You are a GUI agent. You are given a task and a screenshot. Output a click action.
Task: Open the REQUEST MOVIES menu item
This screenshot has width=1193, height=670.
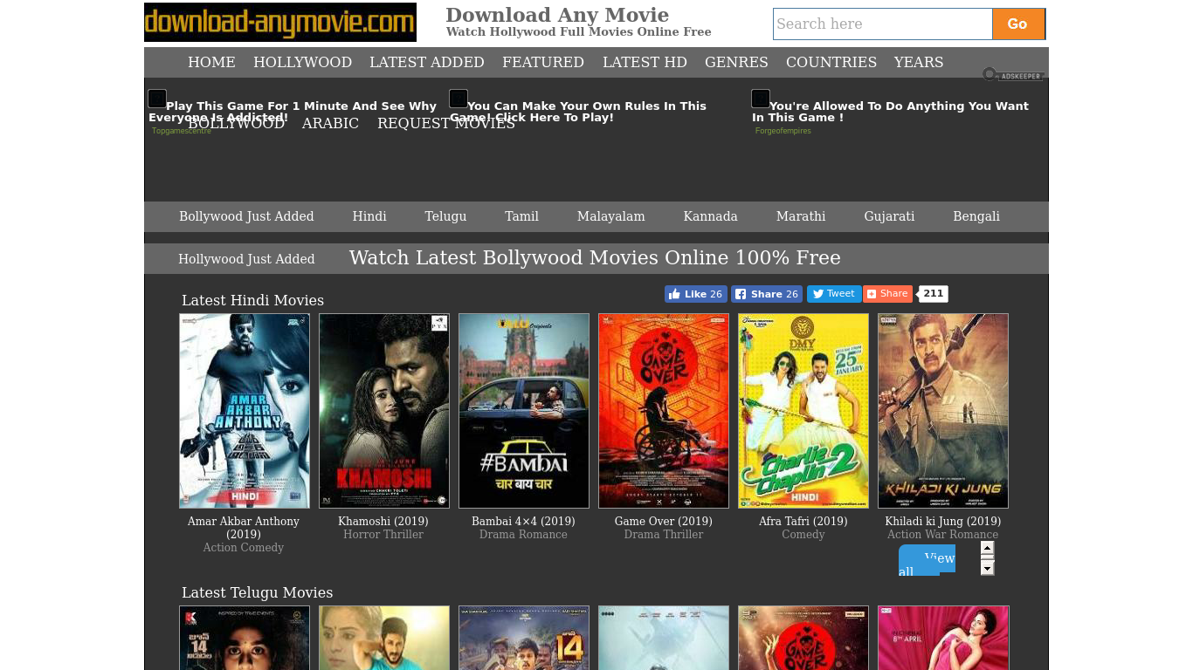pyautogui.click(x=446, y=123)
